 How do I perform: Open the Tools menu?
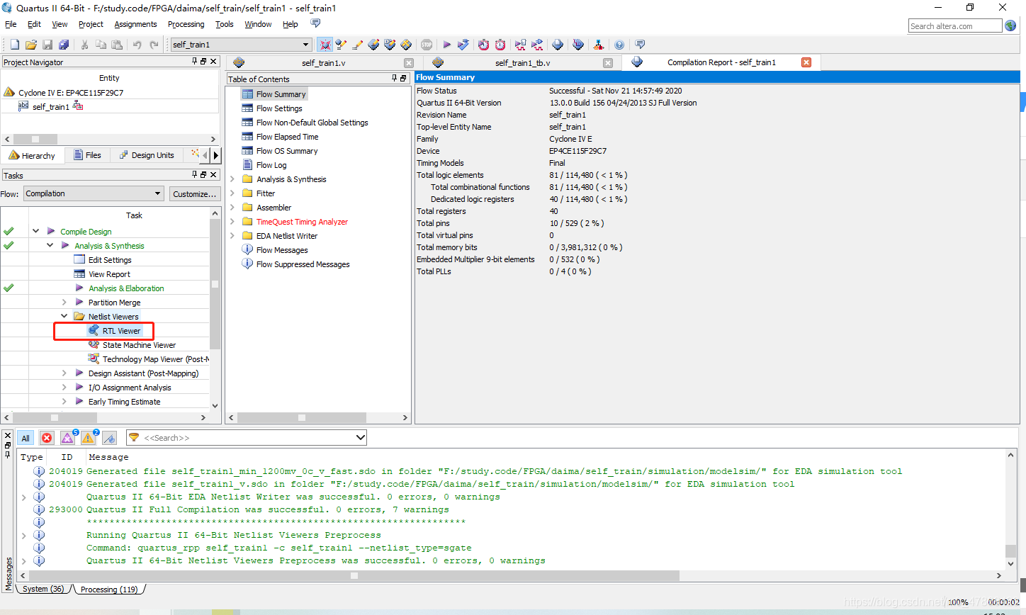point(225,24)
